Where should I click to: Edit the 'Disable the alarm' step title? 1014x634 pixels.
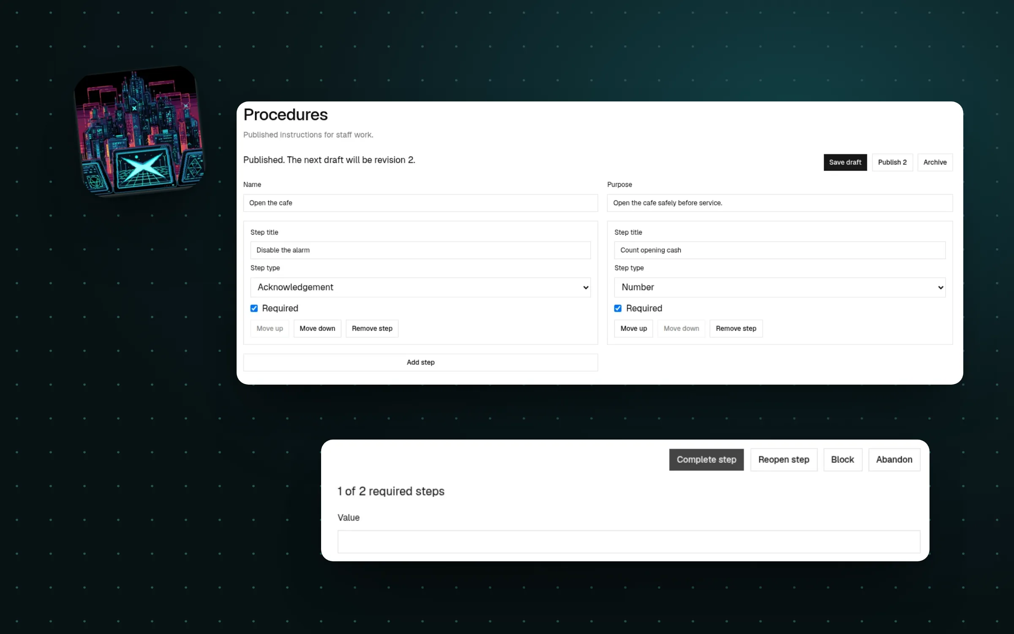coord(420,250)
